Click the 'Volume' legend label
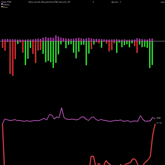The height and width of the screenshot is (165, 165). [6, 5]
